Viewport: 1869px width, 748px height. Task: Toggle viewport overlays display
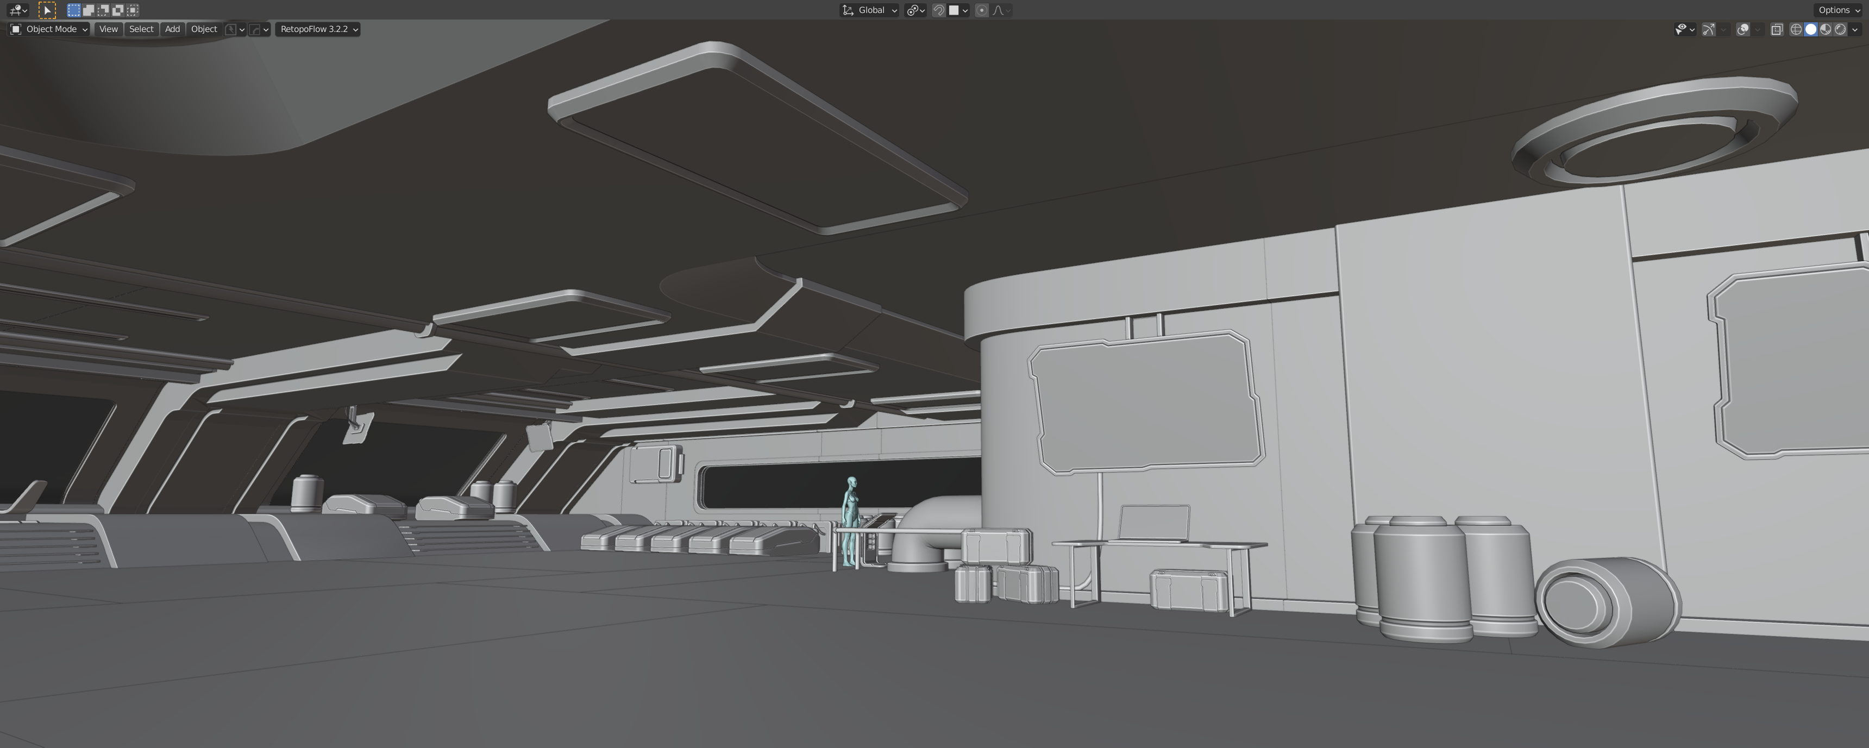1743,30
